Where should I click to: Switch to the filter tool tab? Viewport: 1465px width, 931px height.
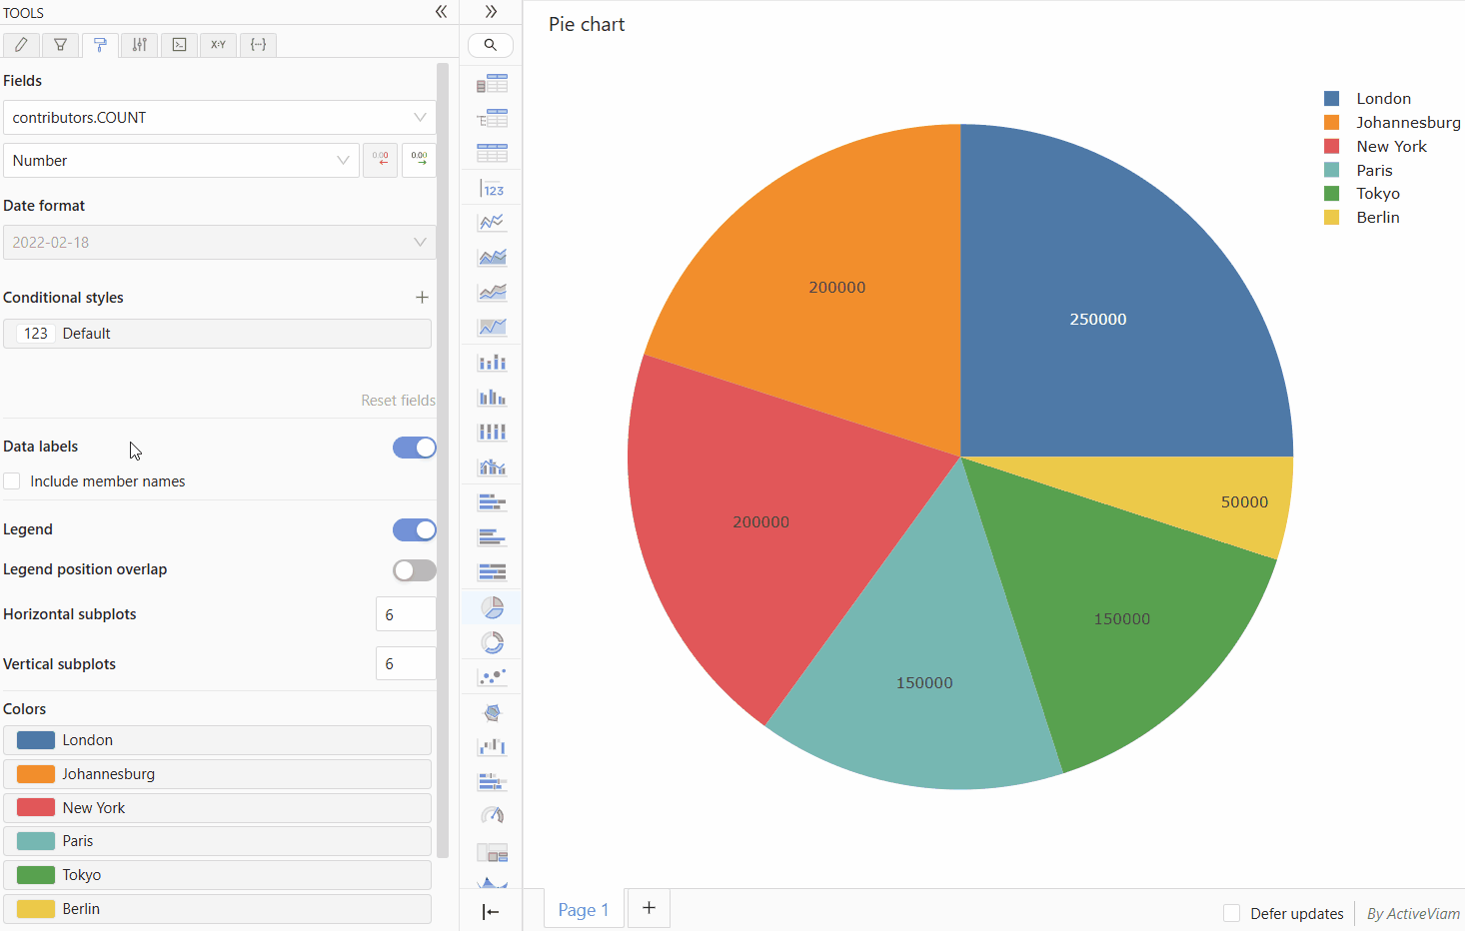(x=60, y=44)
